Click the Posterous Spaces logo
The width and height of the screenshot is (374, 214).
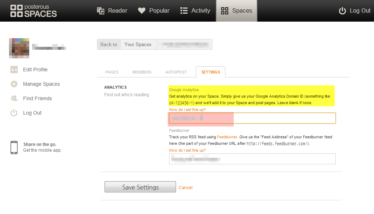33,10
